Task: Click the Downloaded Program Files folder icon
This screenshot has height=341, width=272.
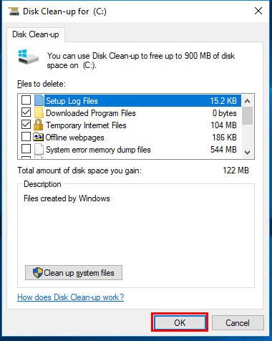Action: tap(39, 112)
